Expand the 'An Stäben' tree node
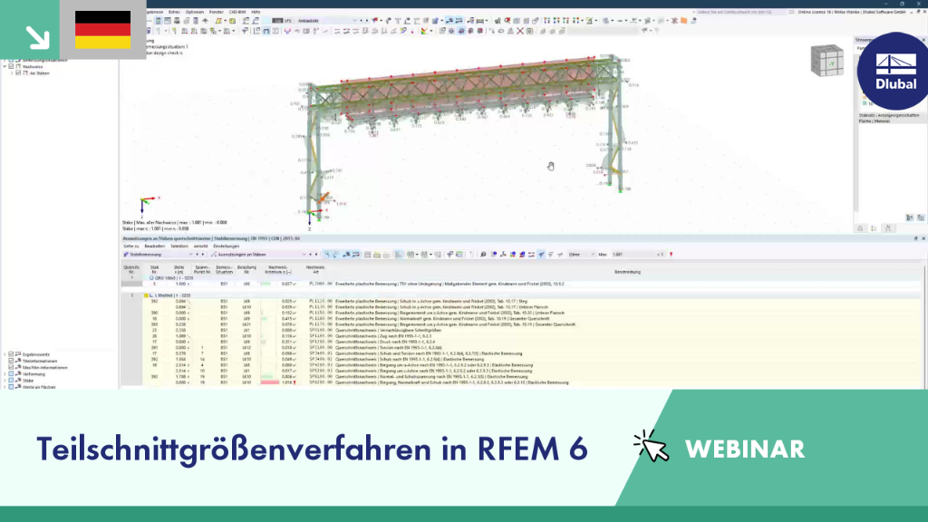 (12, 72)
